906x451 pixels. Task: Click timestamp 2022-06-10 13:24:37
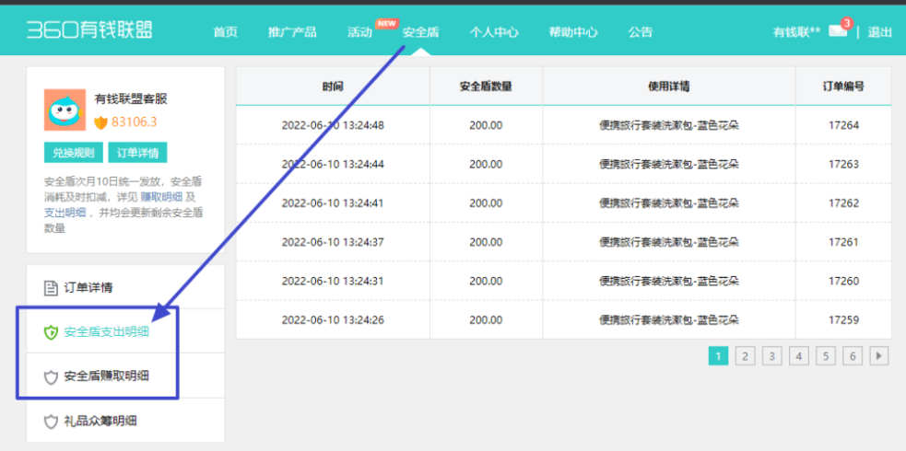point(333,242)
